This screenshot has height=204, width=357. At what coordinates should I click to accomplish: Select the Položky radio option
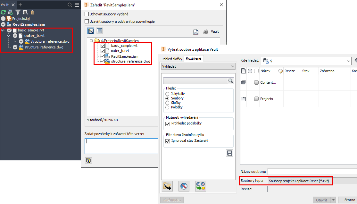[x=167, y=107]
